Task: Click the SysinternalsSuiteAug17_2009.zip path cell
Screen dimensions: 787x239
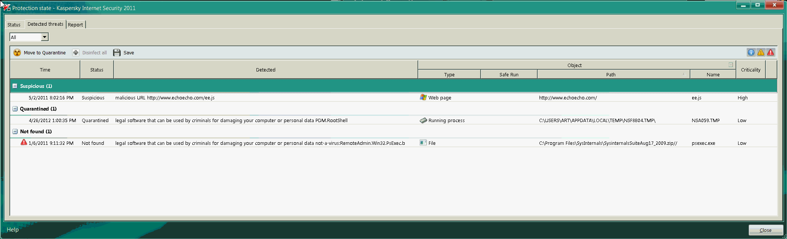Action: [x=608, y=143]
